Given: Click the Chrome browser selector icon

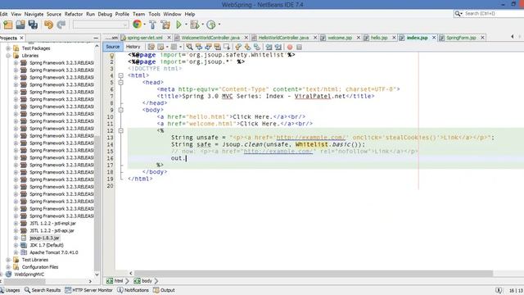Looking at the screenshot, I should (137, 25).
